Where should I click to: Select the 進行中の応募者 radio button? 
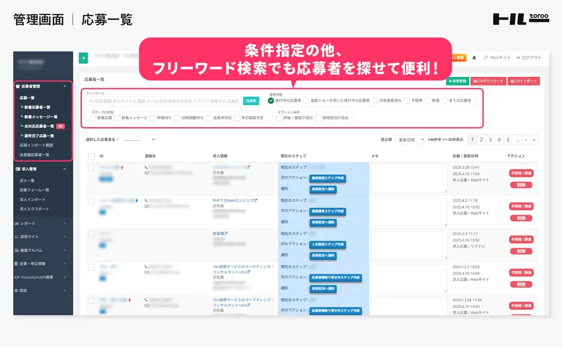tap(271, 100)
